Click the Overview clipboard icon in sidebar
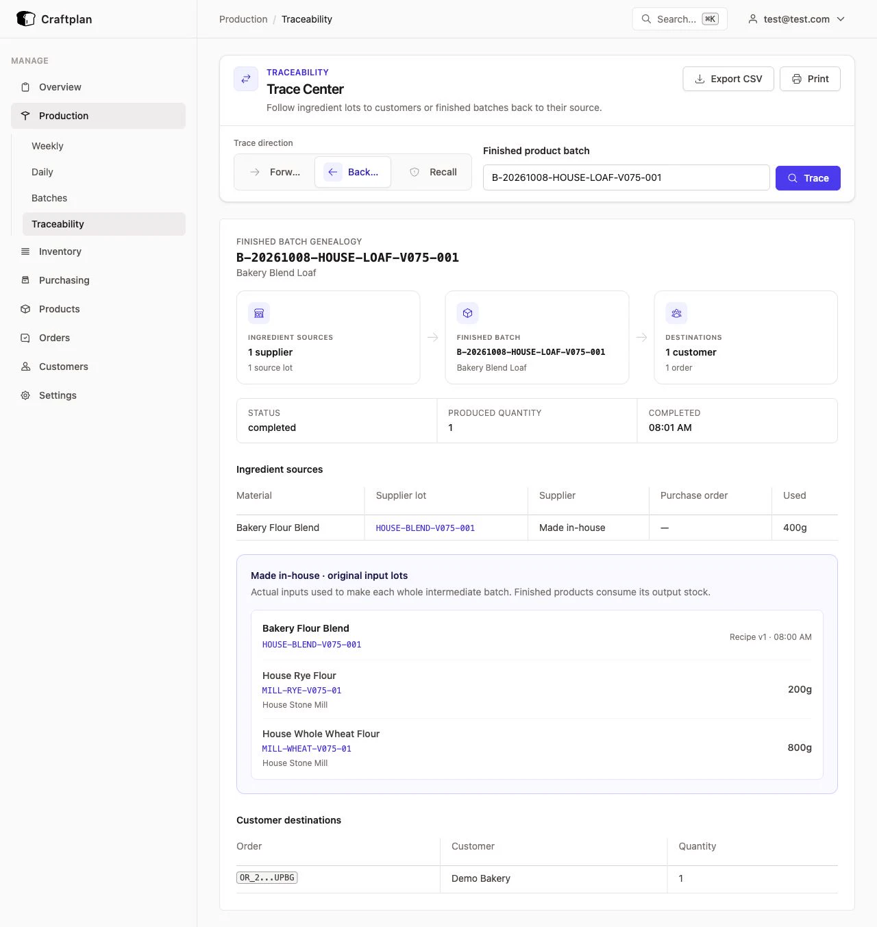877x927 pixels. click(x=25, y=87)
